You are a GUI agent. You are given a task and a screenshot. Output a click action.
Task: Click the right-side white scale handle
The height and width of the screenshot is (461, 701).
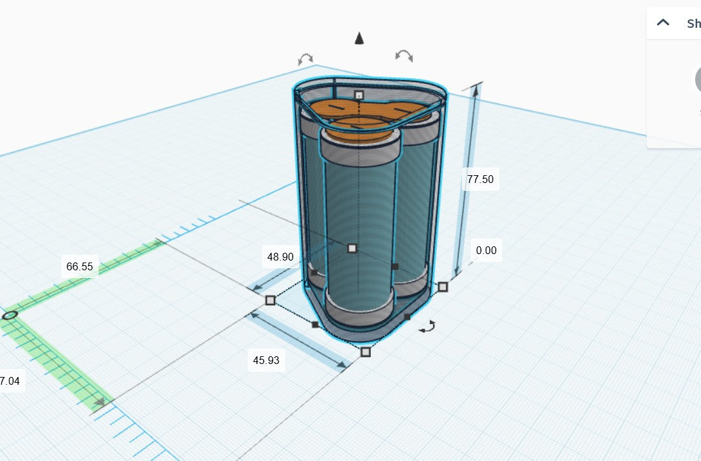[445, 286]
